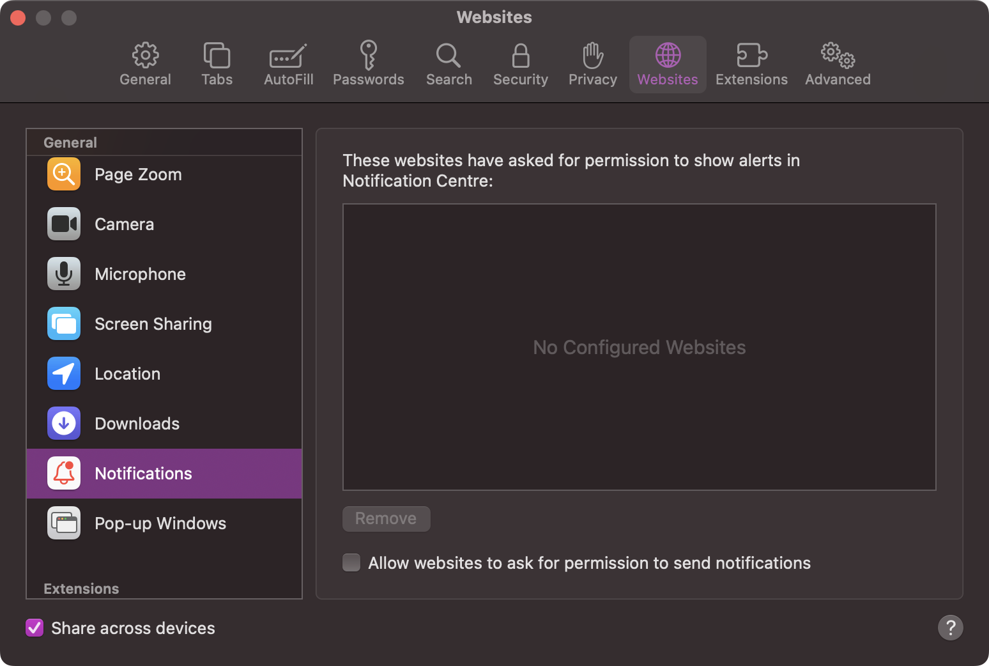Open help with the question mark button
989x666 pixels.
click(950, 628)
